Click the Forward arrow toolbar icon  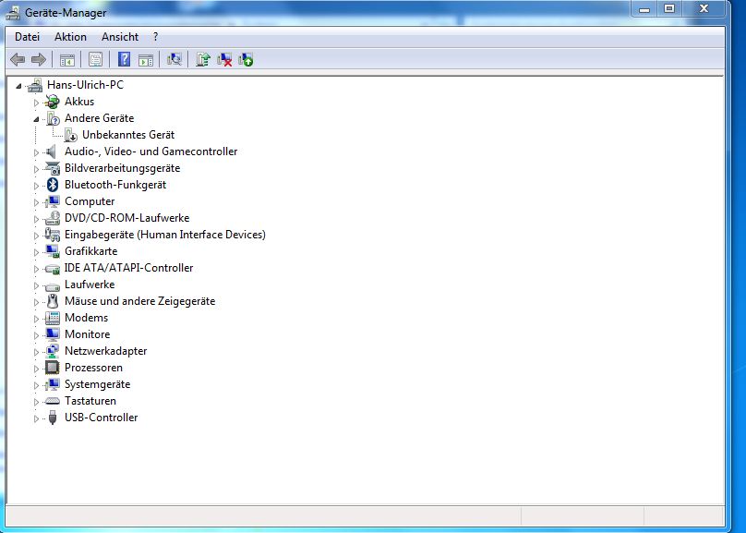(x=39, y=59)
